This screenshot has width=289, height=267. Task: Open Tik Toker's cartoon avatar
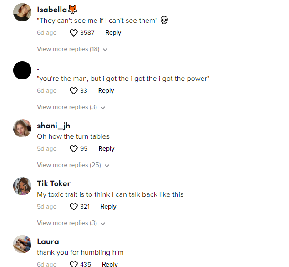pos(22,186)
